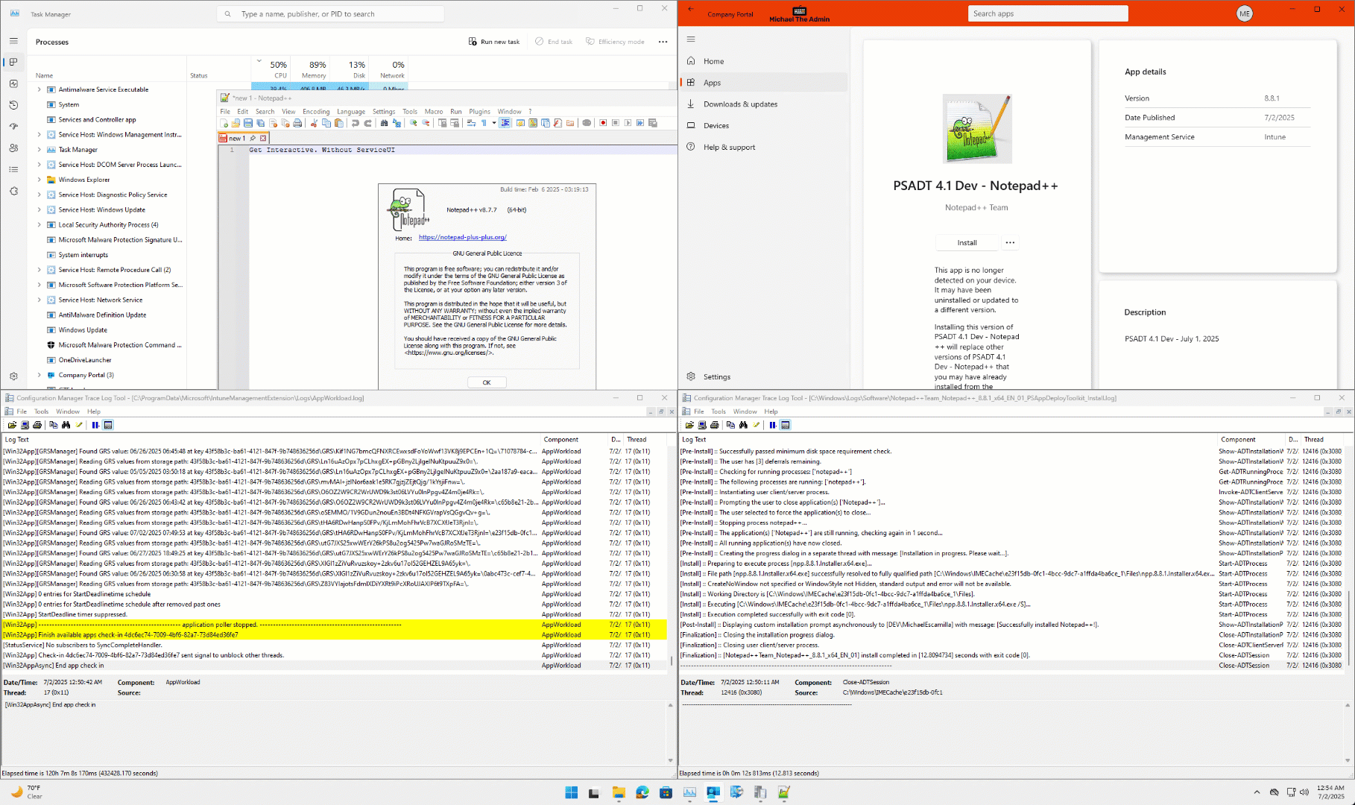Open the Plugins menu in Notepad++
Screen dimensions: 1355x805
[479, 112]
